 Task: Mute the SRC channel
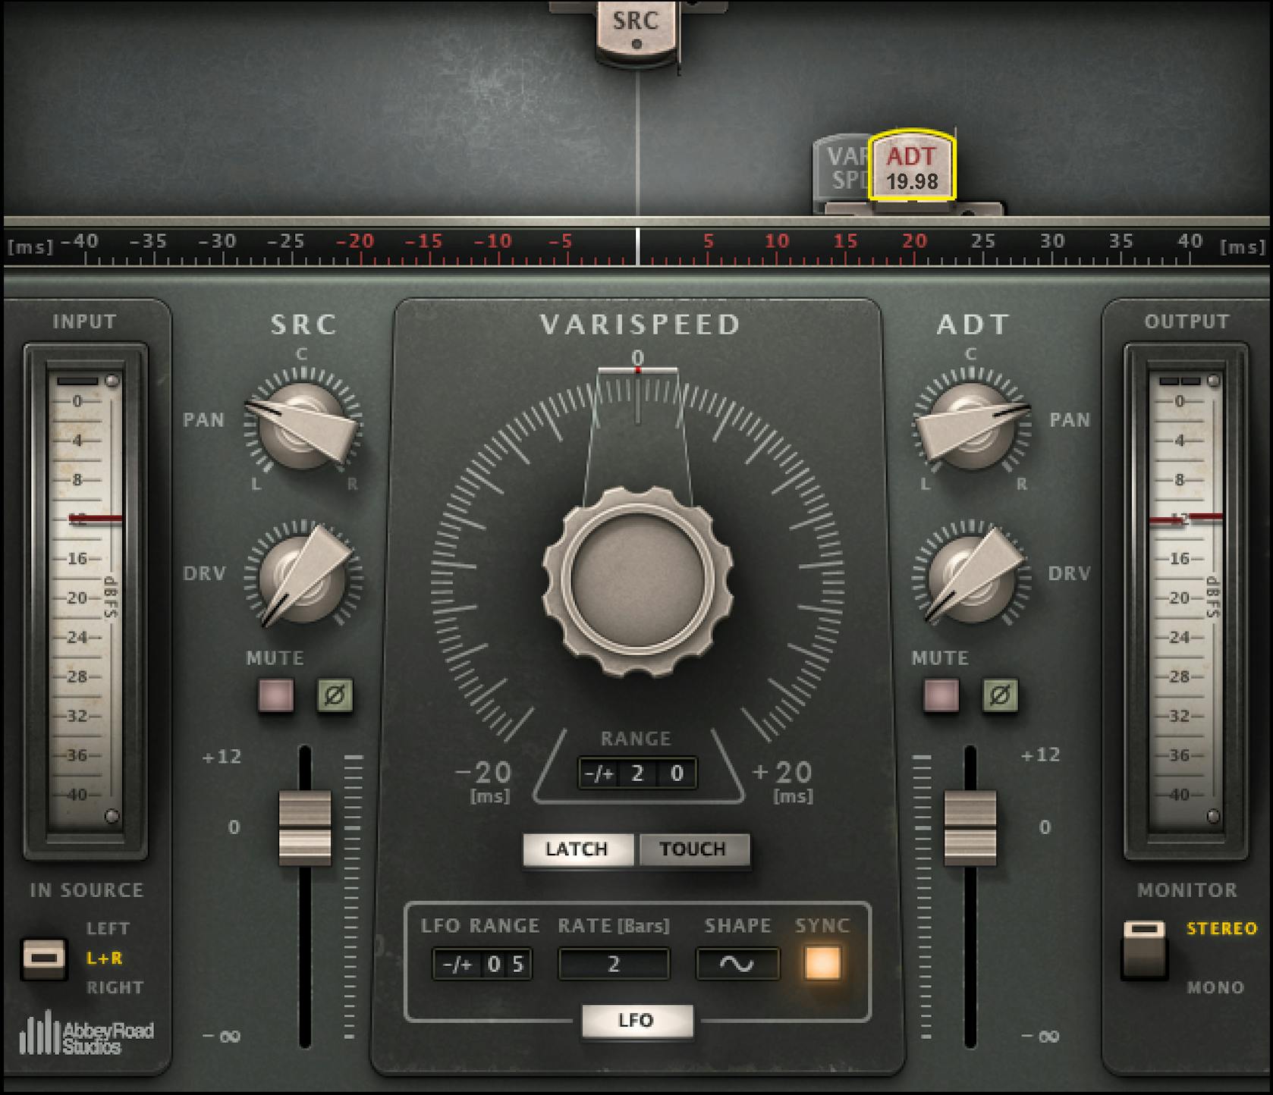click(x=275, y=697)
